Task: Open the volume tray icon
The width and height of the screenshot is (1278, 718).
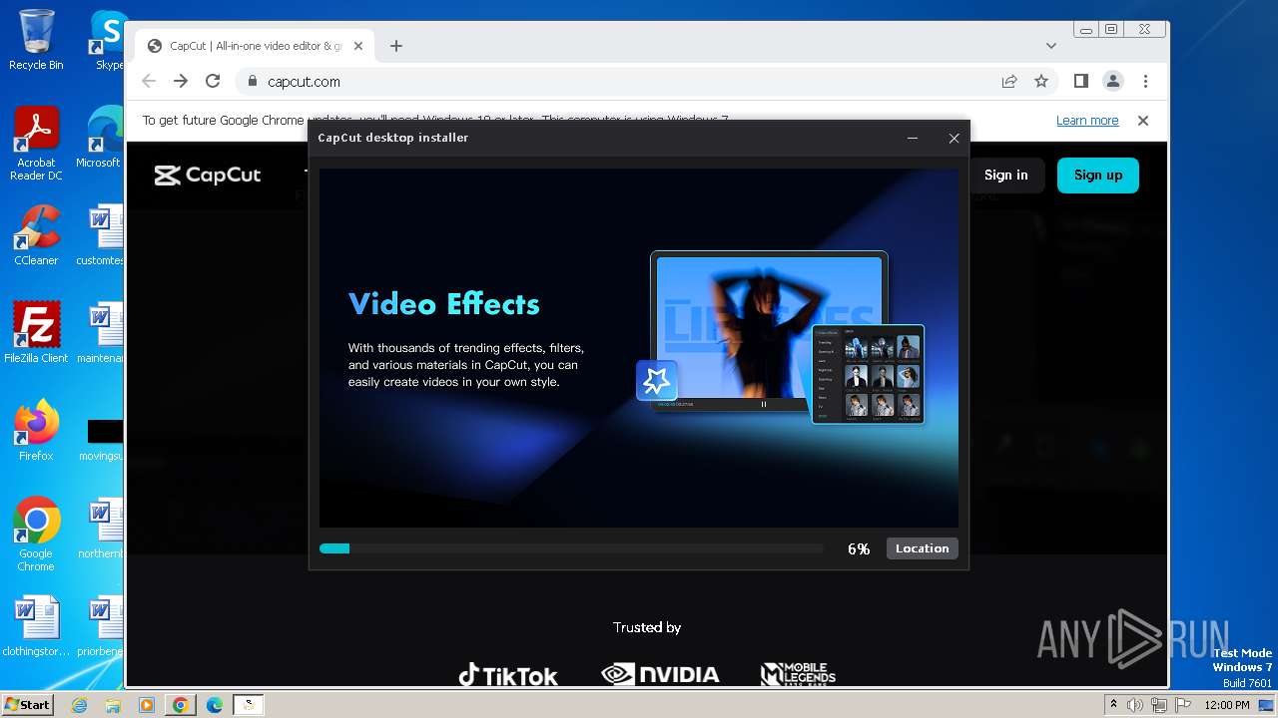Action: [x=1135, y=705]
